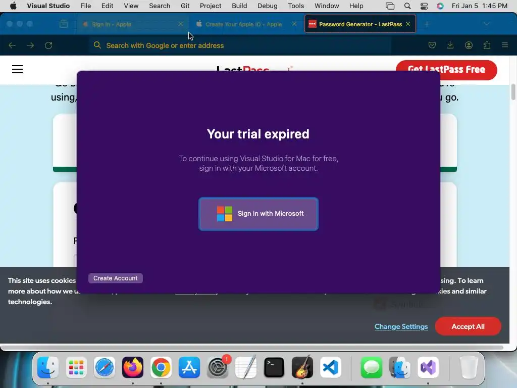Click the Create Account button
The height and width of the screenshot is (388, 517).
[x=116, y=278]
